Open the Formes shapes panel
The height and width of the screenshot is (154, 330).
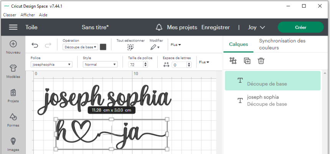[x=13, y=117]
